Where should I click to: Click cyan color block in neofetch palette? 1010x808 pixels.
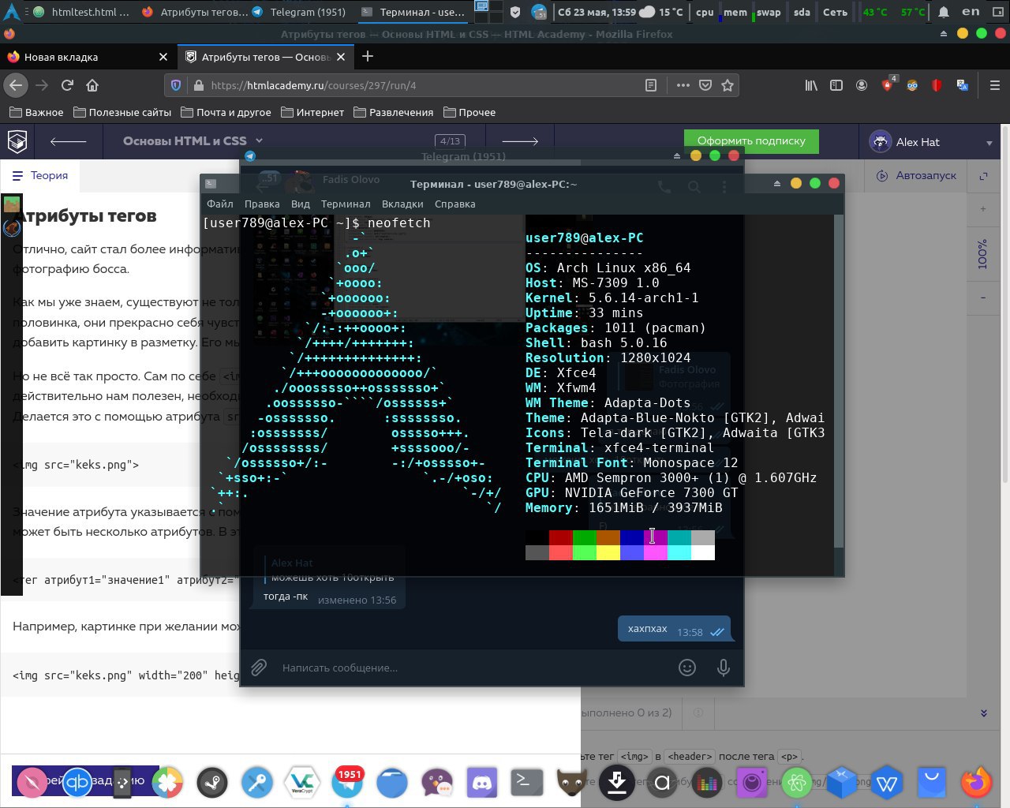679,537
